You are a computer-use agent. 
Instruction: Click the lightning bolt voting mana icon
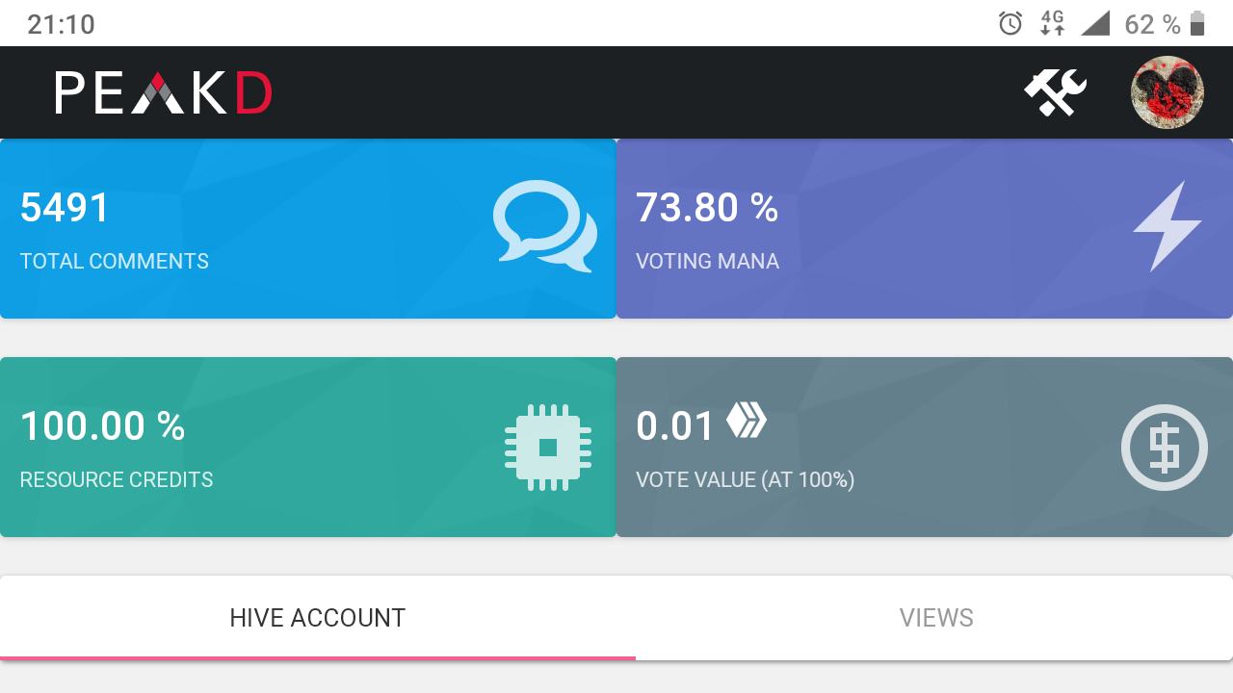point(1167,226)
